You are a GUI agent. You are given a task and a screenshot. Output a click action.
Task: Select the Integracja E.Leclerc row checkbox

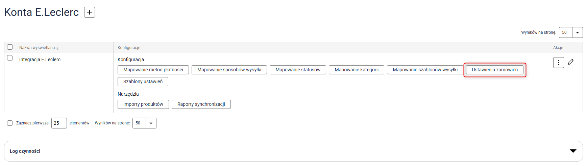[x=10, y=58]
